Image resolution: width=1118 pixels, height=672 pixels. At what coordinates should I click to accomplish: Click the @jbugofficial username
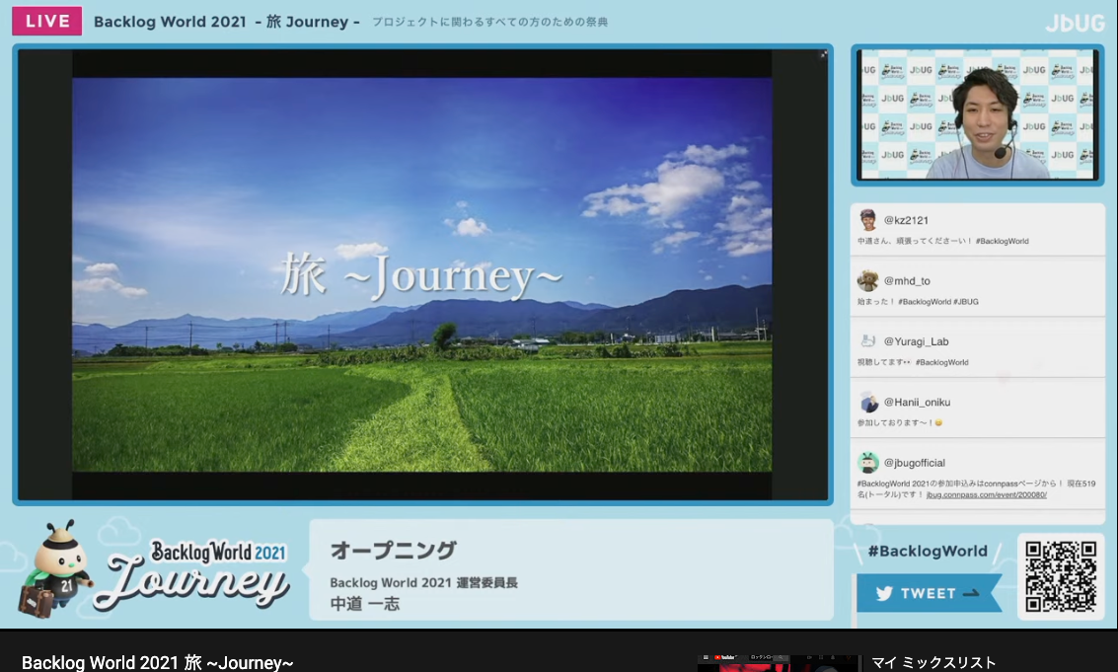[915, 463]
